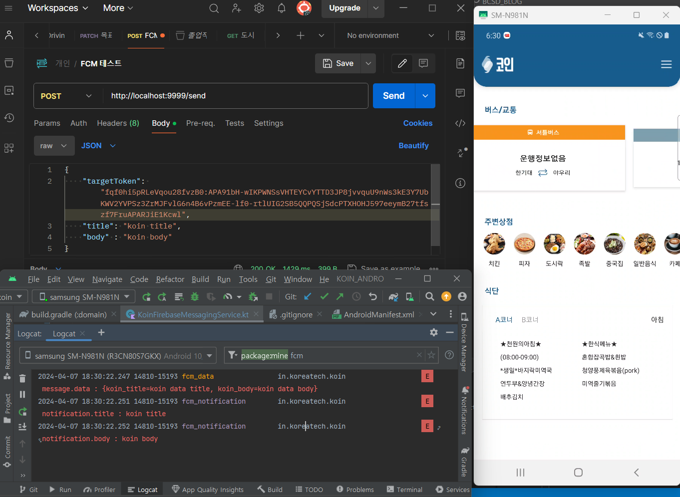680x497 pixels.
Task: Click request URL input field
Action: pos(235,96)
